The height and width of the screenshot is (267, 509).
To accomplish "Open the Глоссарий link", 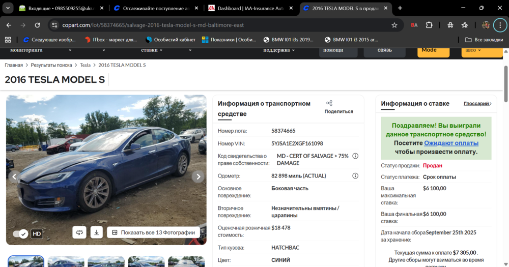I will point(477,103).
